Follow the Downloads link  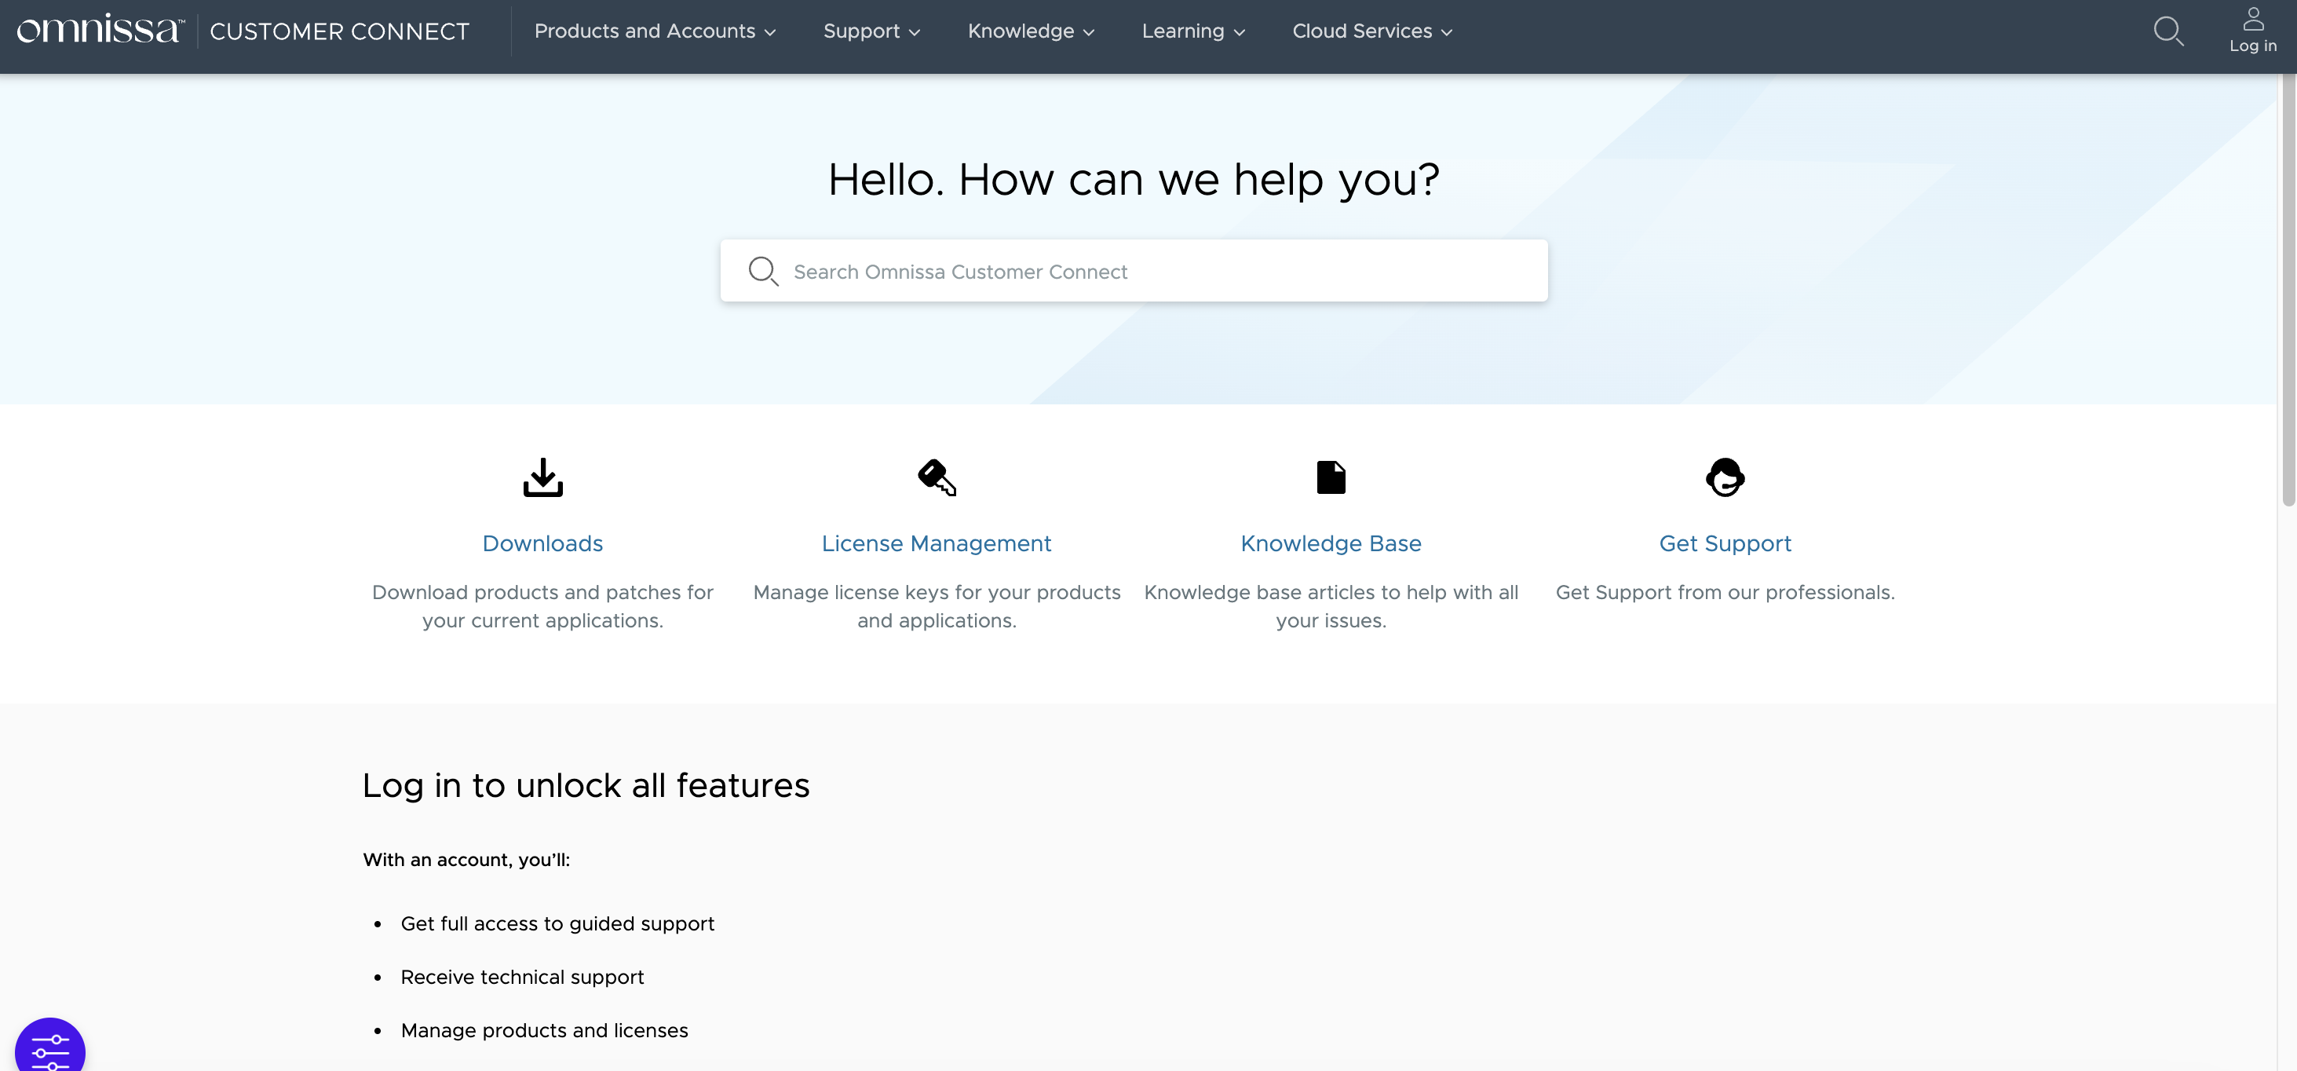[x=542, y=543]
